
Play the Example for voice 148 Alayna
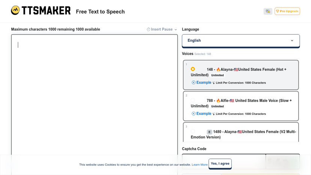(202, 82)
